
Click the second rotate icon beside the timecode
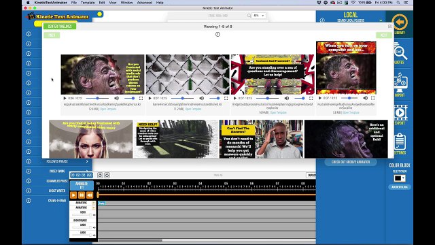(x=107, y=175)
